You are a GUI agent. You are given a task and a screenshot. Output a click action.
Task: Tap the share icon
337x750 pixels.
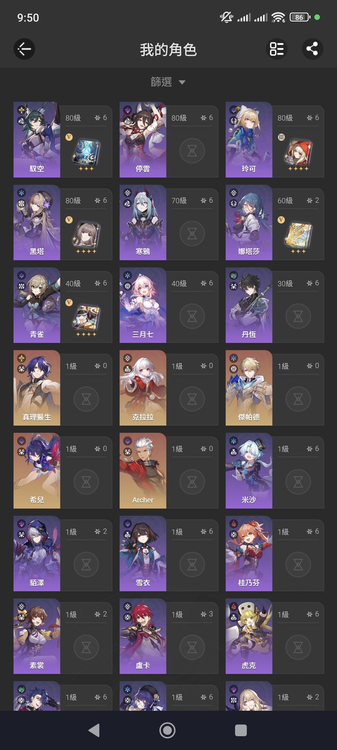coord(312,49)
